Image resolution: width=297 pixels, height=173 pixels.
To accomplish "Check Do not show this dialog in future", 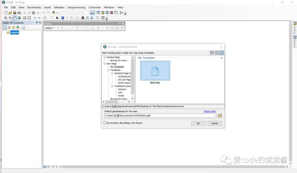I will coord(105,123).
